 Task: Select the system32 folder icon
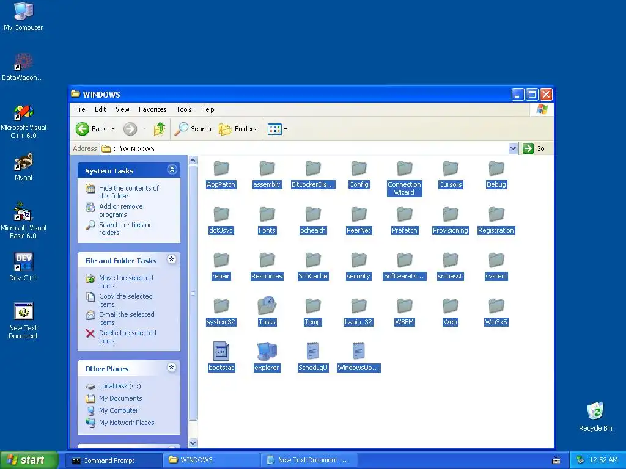point(221,306)
